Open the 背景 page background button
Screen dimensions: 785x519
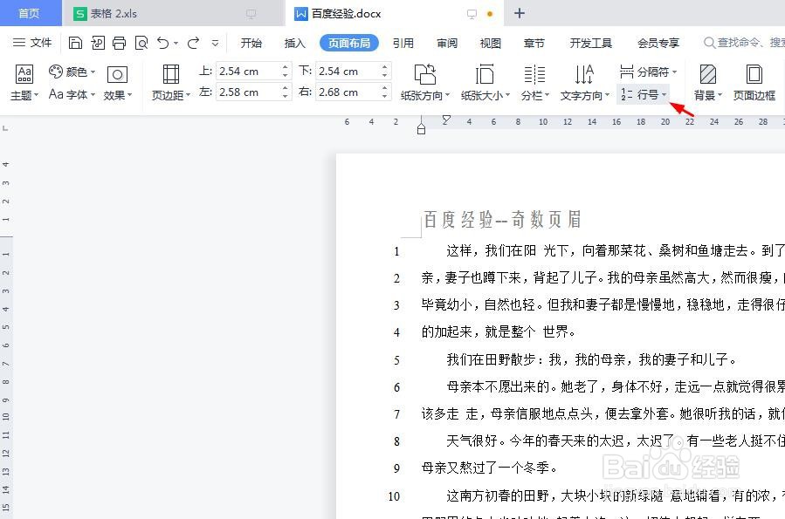pyautogui.click(x=708, y=83)
